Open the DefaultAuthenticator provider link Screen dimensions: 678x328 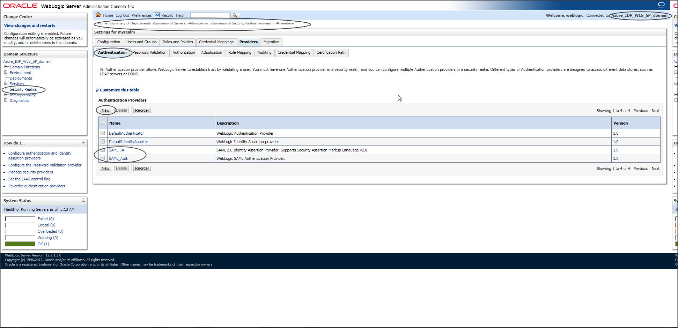point(126,133)
